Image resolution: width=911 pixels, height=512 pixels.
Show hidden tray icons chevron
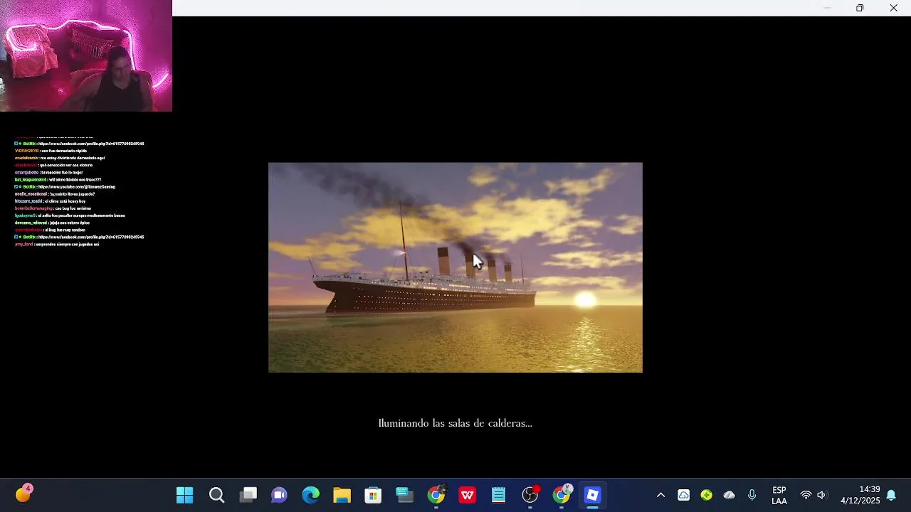tap(660, 495)
